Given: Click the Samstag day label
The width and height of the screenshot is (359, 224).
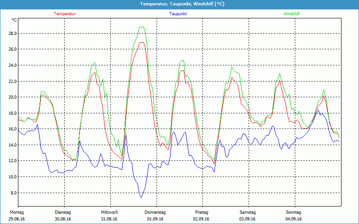Looking at the screenshot, I should click(248, 212).
